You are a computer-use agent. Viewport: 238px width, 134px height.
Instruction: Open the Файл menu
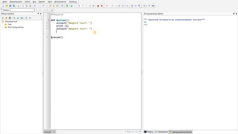click(x=5, y=1)
